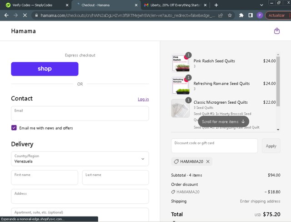Focus the Apartment, suite, etc. field
Screen dimensions: 291x222
(x=80, y=215)
